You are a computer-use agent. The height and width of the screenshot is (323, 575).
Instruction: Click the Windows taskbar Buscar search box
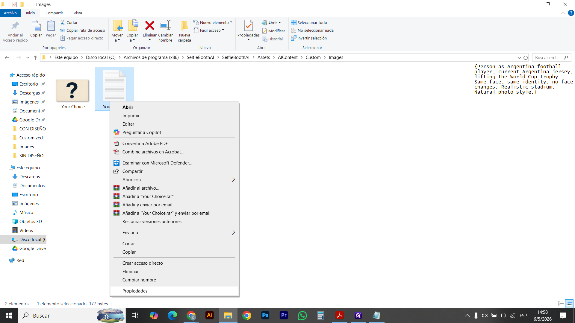[72, 315]
